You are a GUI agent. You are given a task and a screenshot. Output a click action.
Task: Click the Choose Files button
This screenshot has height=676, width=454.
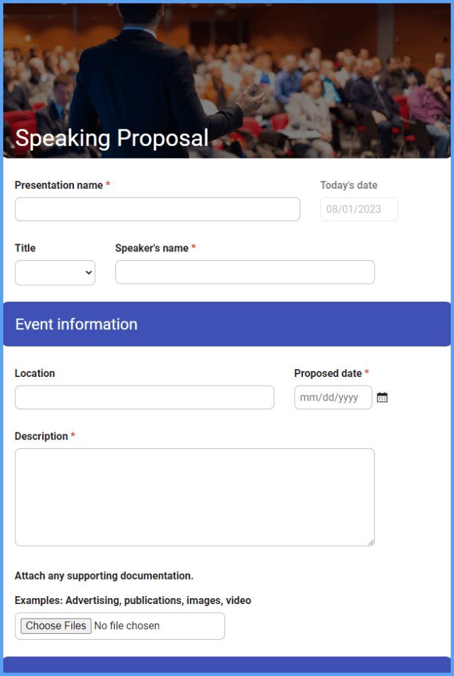[55, 625]
